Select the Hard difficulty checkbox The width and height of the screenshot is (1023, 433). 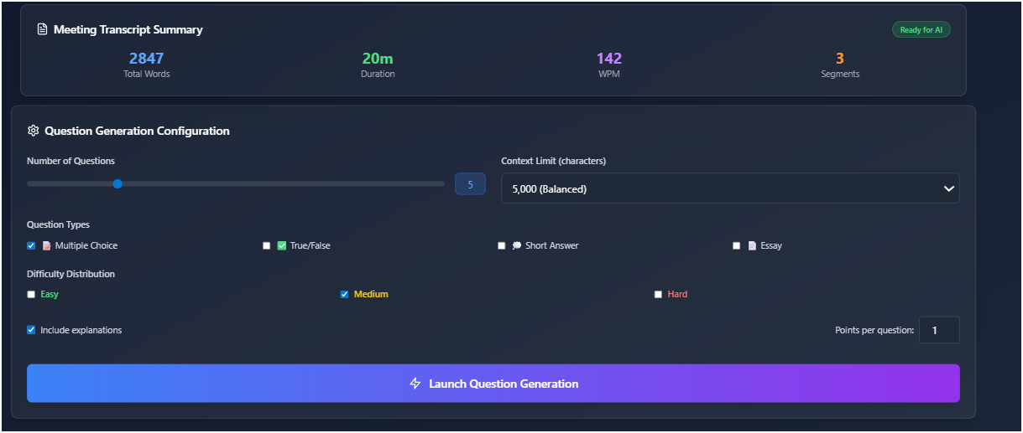[x=658, y=295]
